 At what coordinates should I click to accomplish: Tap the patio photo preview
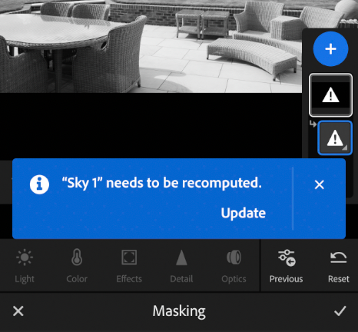tap(151, 46)
